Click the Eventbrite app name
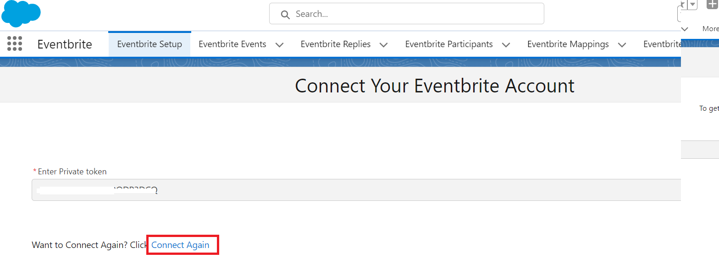 click(65, 44)
